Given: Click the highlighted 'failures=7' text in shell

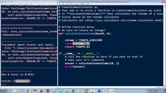Looking at the screenshot, I should (x=23, y=81).
